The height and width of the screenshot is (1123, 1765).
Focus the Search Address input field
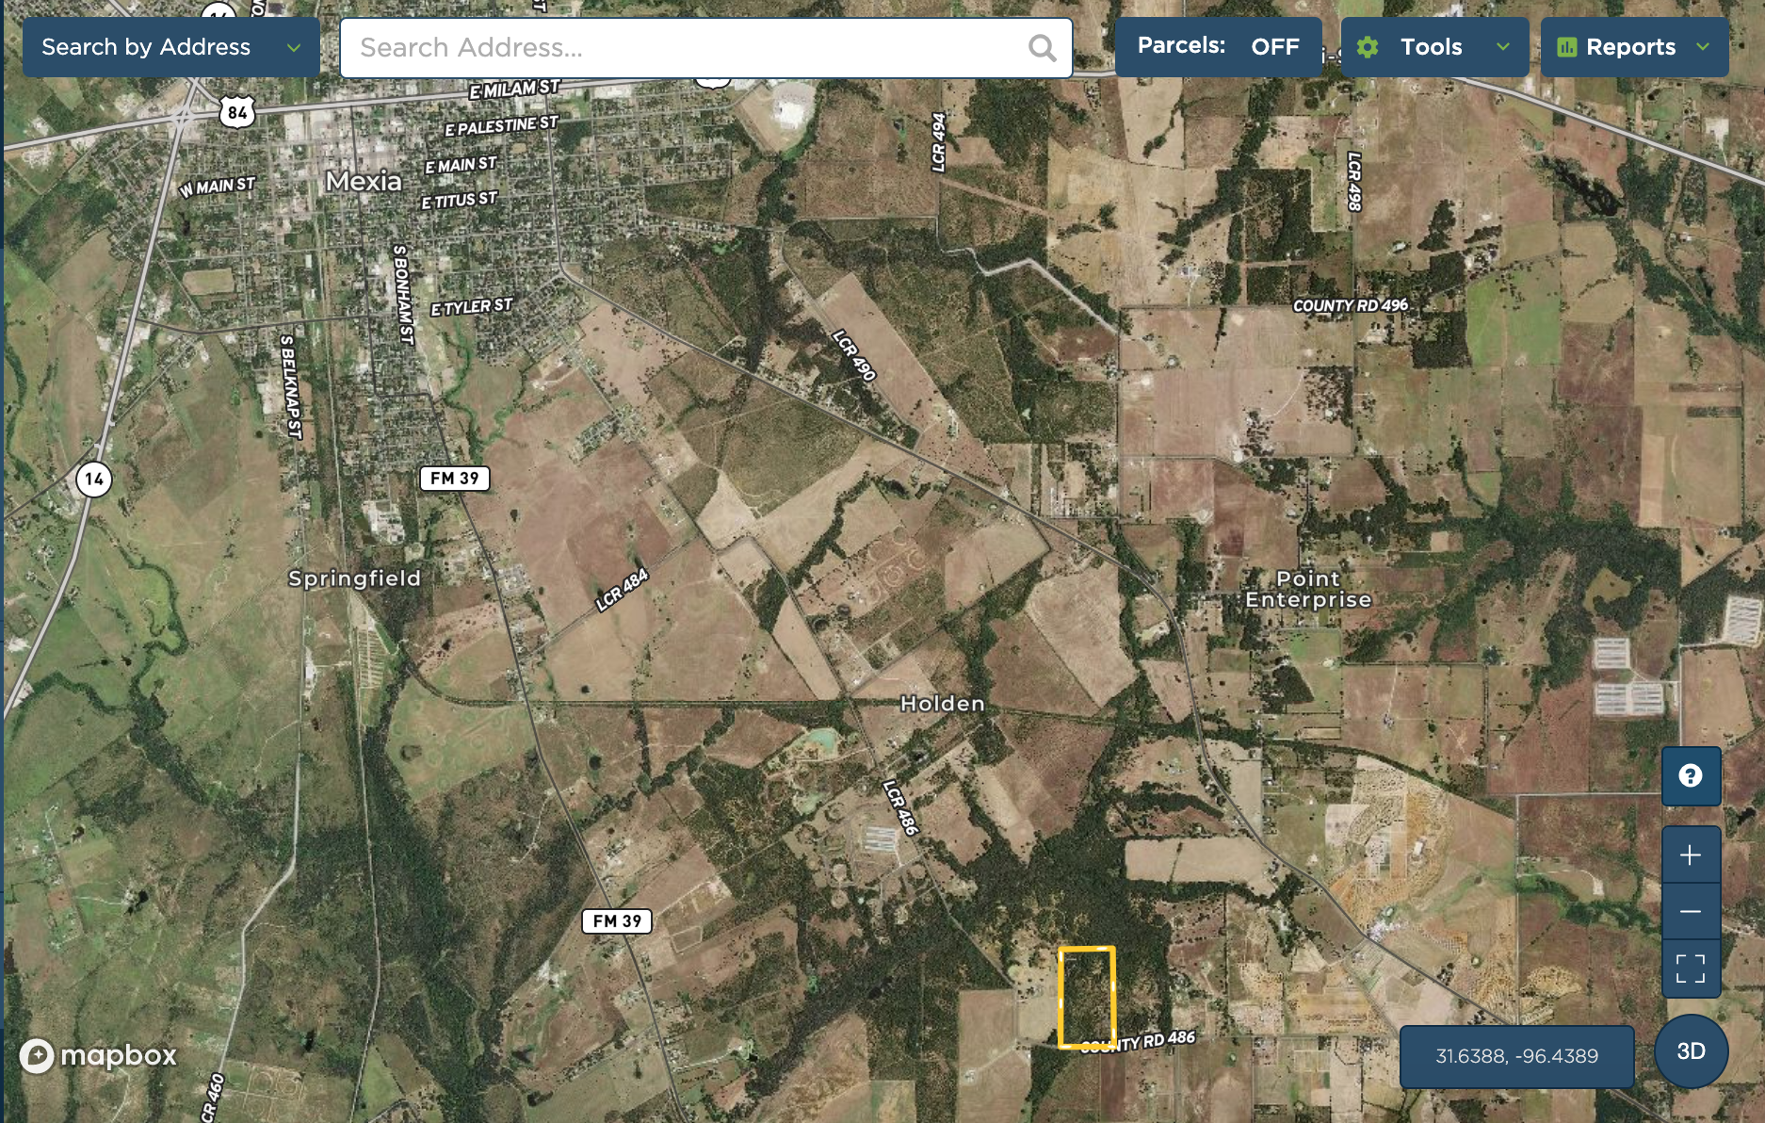point(688,48)
